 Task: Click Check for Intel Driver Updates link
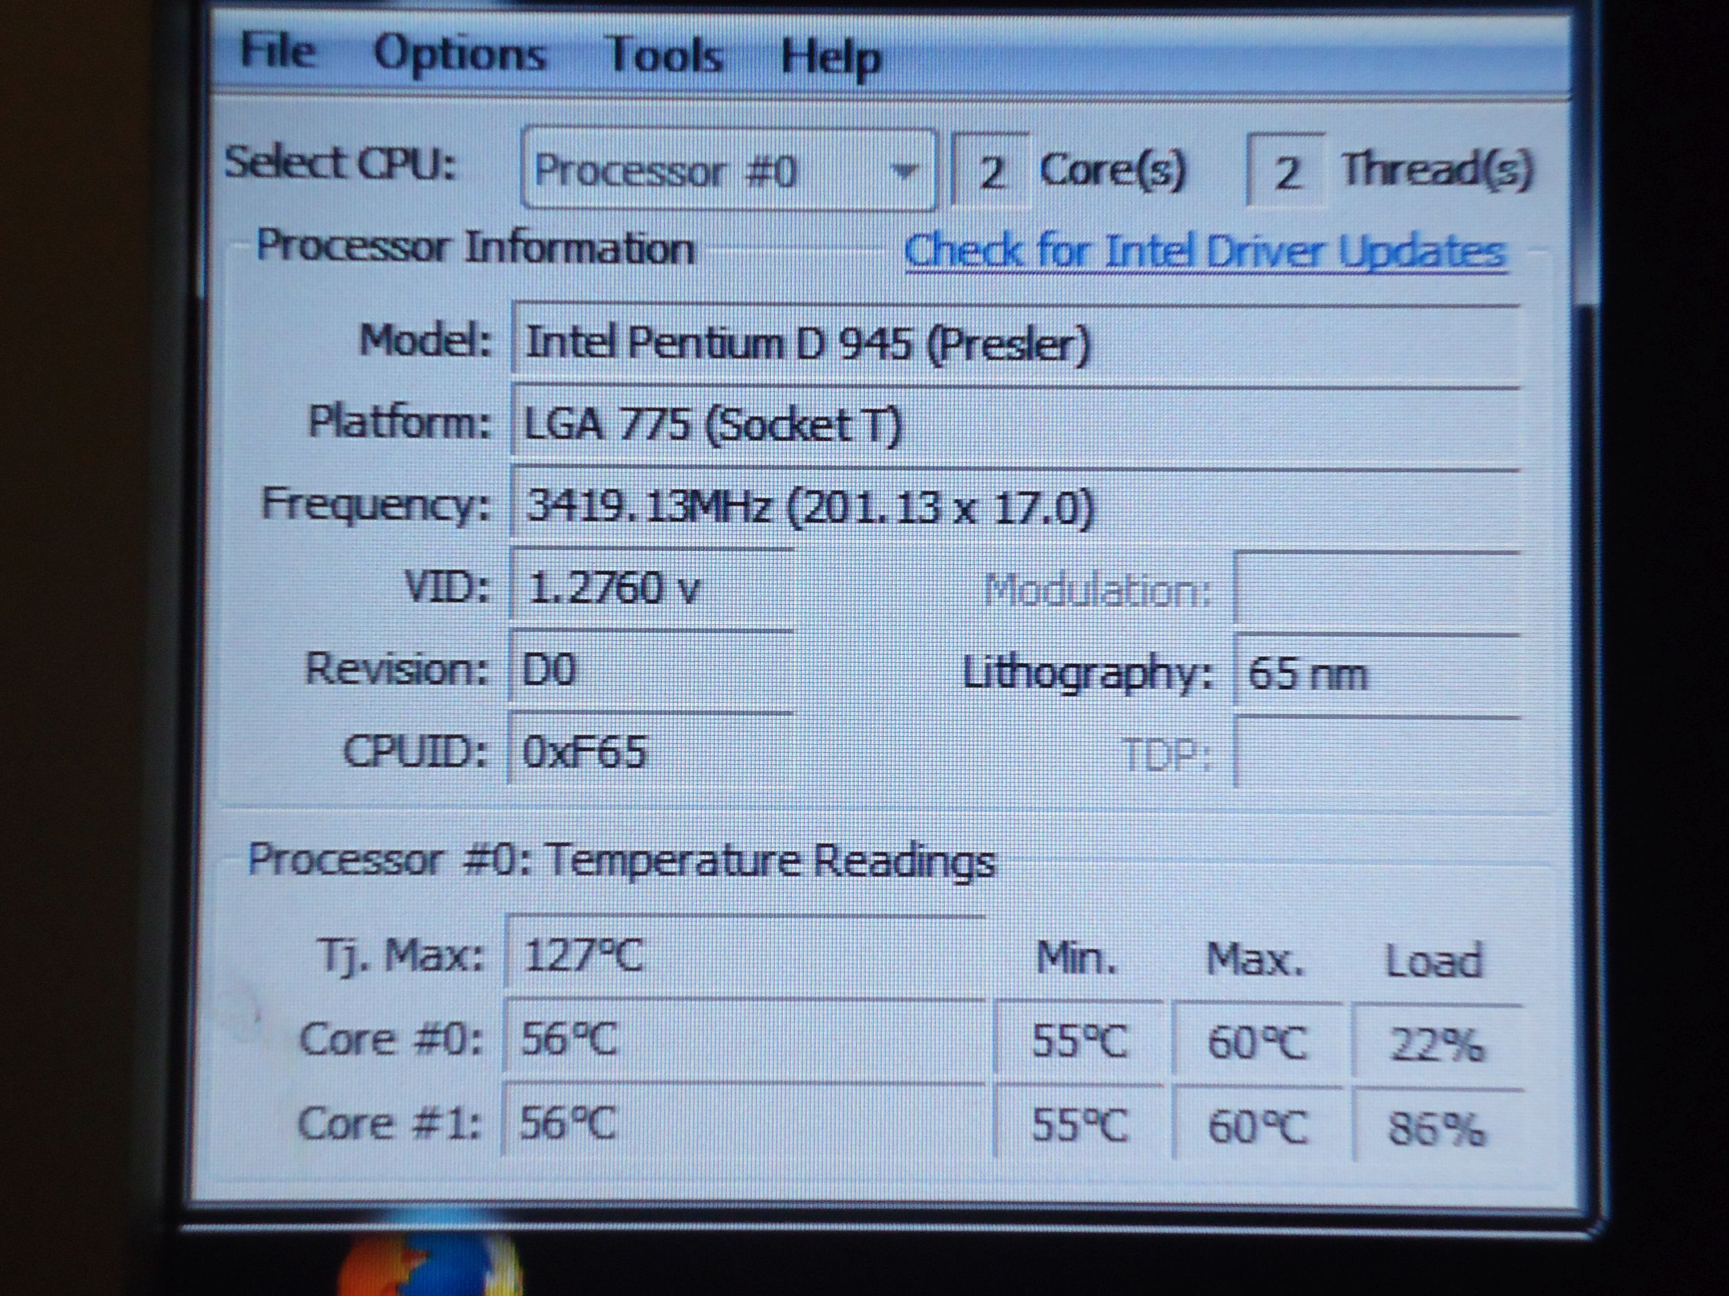[x=1205, y=252]
